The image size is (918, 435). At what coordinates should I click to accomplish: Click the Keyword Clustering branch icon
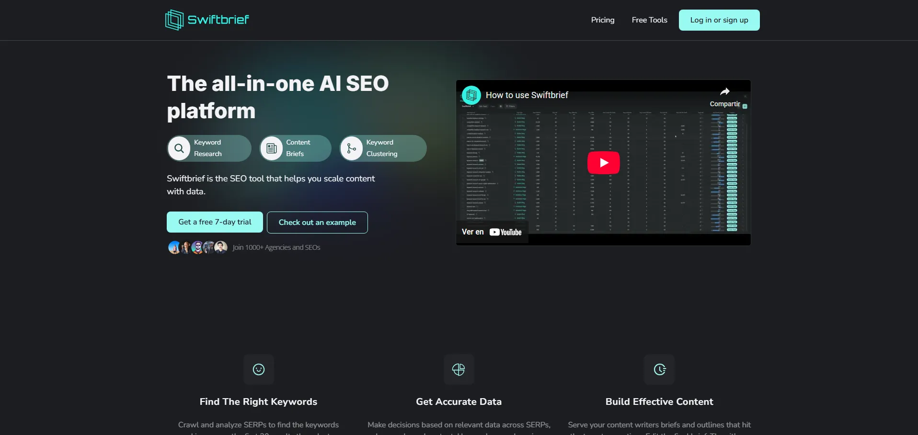point(352,148)
